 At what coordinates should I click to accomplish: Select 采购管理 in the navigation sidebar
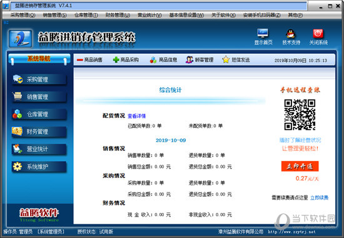[39, 80]
